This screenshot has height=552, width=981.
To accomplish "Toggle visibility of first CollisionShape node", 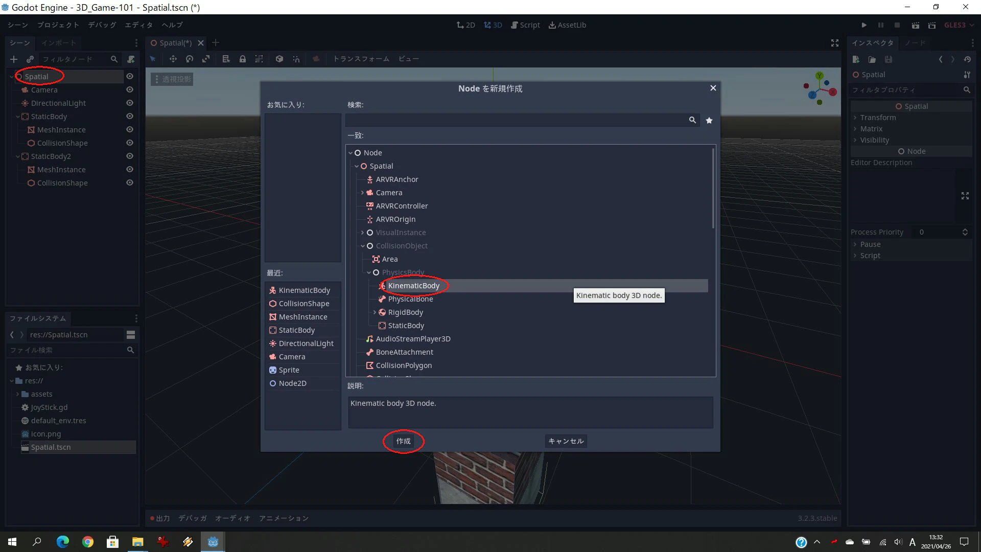I will [130, 143].
